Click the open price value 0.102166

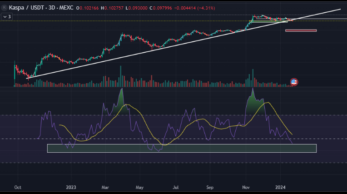tap(89, 8)
